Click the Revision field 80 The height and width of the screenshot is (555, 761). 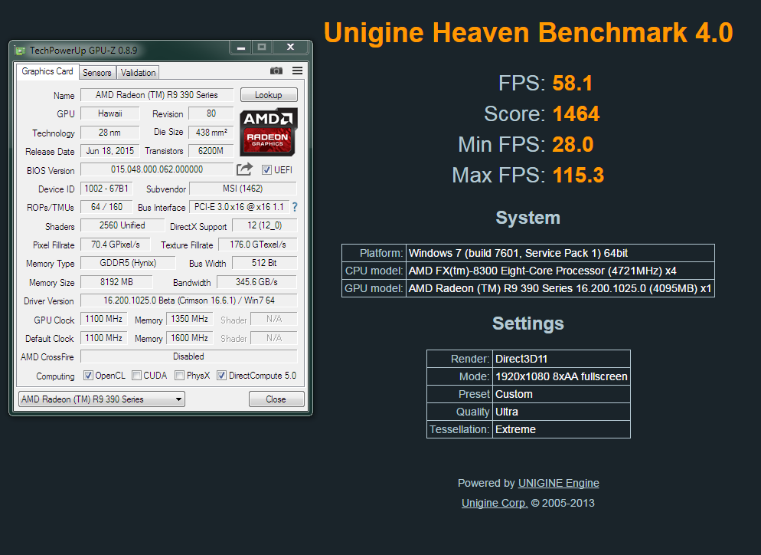point(211,113)
